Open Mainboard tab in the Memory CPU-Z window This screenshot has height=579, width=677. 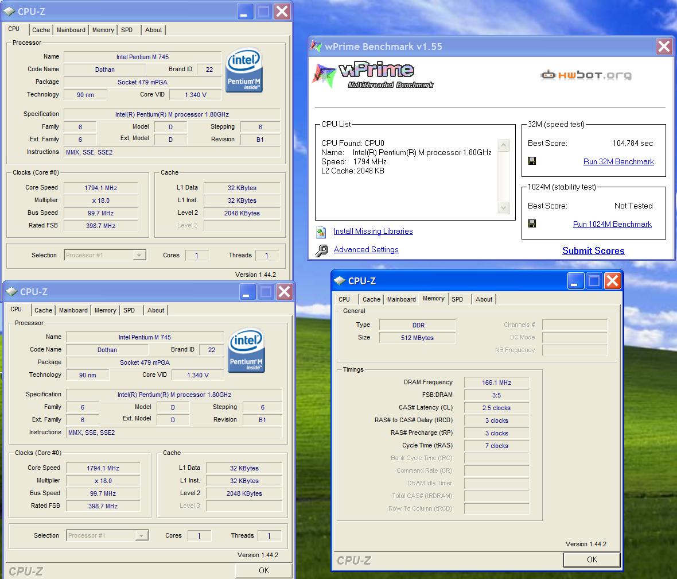(401, 299)
